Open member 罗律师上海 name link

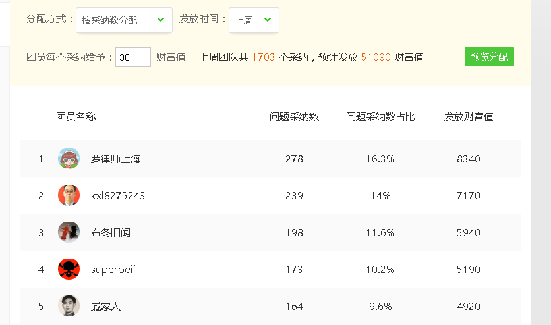115,159
